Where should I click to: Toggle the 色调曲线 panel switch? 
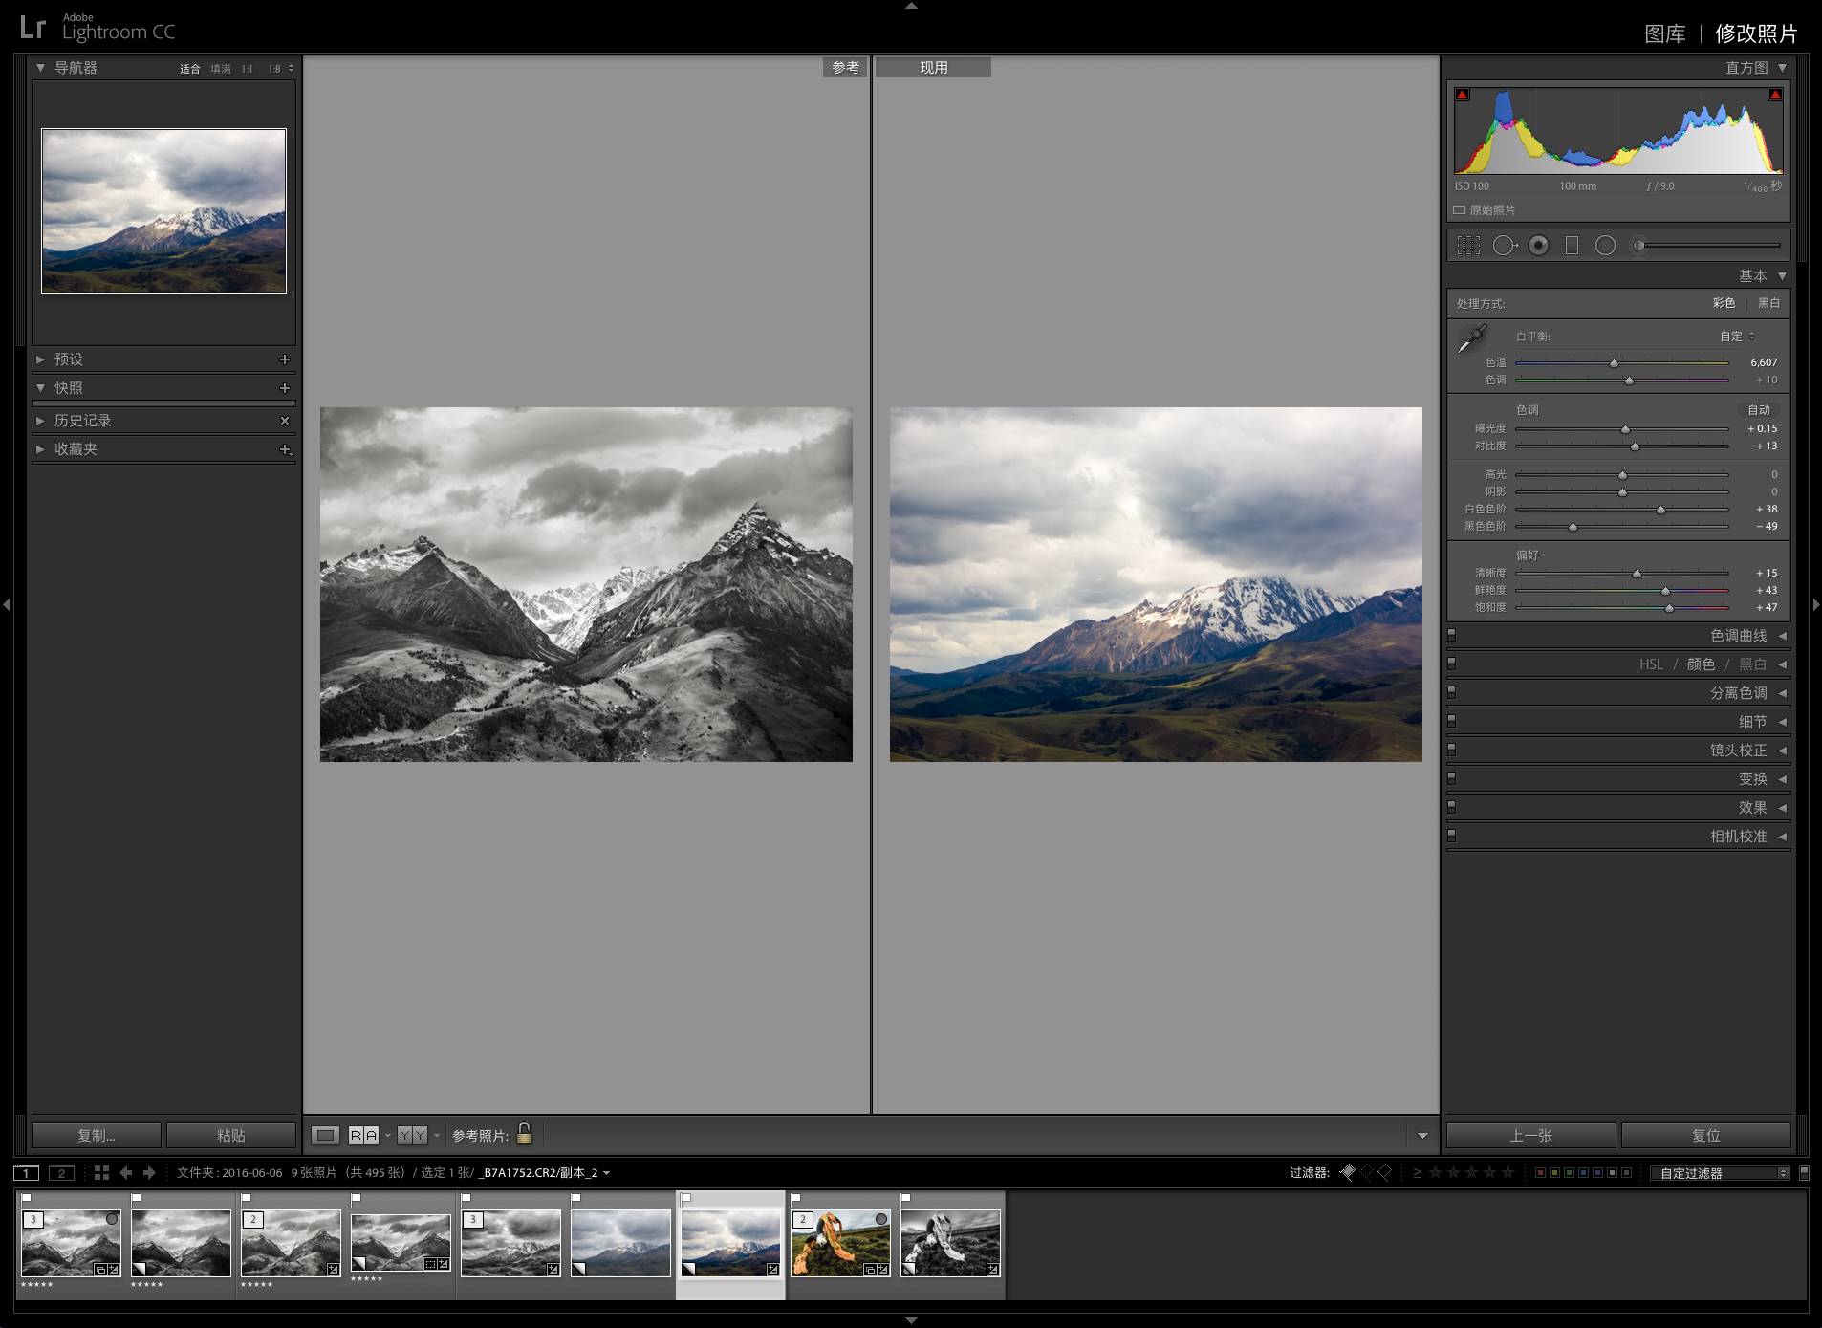1451,635
